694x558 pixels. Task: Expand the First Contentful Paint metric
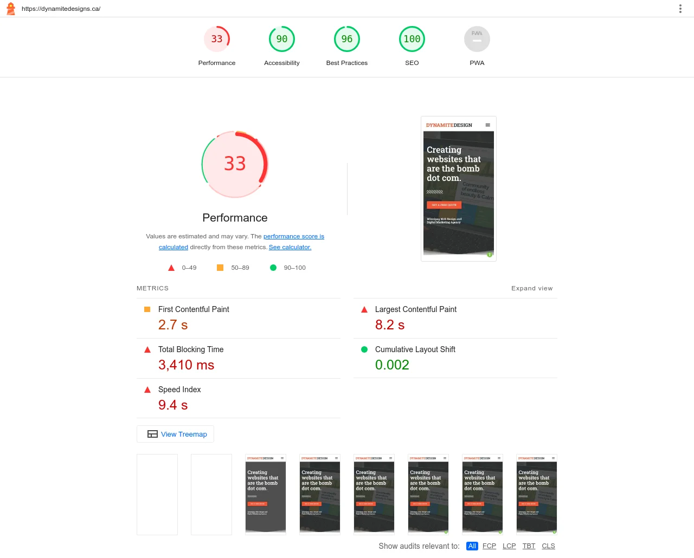tap(194, 309)
